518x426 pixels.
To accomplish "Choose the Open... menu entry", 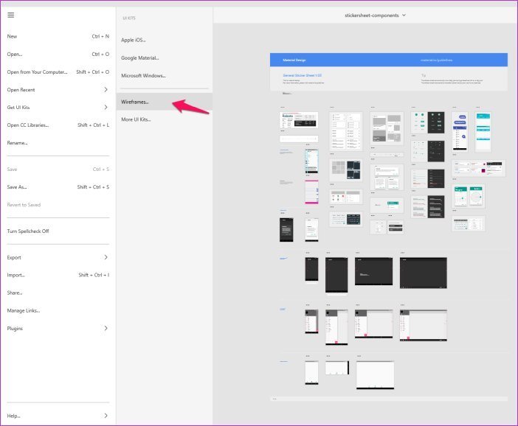I will click(x=58, y=54).
